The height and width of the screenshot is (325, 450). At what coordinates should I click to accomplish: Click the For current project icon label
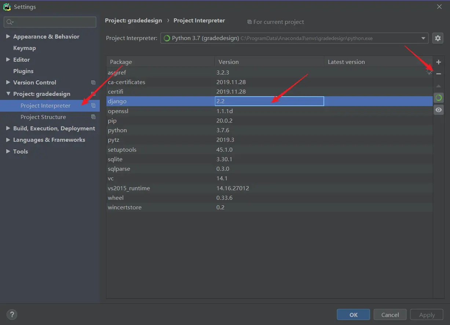276,22
